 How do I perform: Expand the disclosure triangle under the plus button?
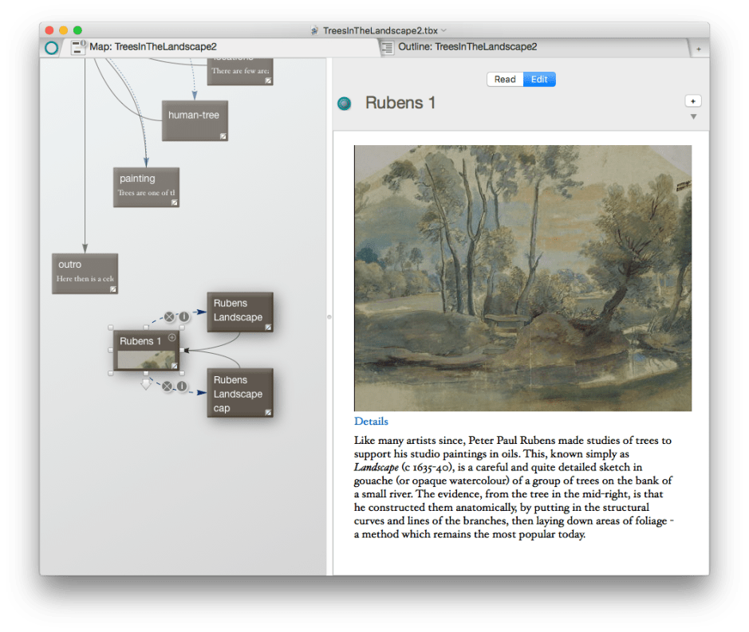(693, 117)
